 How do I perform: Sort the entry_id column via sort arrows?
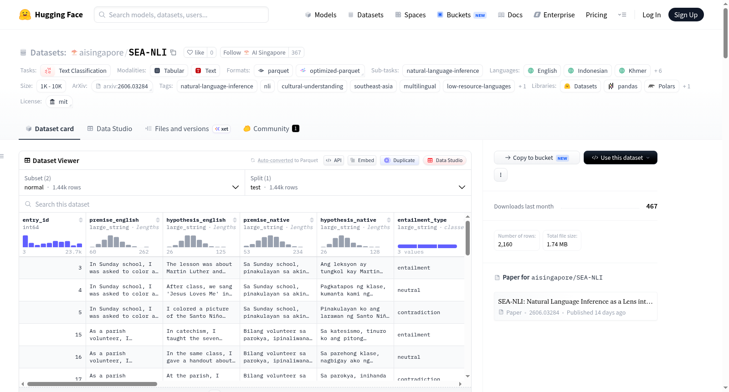click(81, 220)
